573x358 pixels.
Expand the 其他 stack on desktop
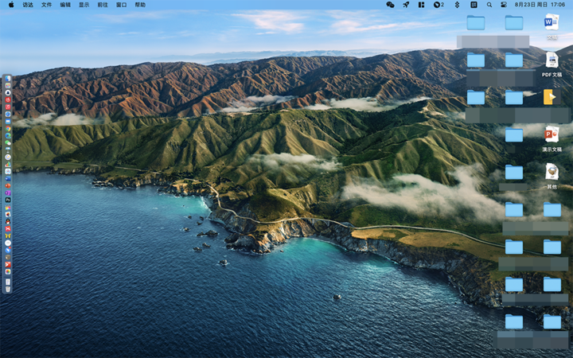click(552, 172)
